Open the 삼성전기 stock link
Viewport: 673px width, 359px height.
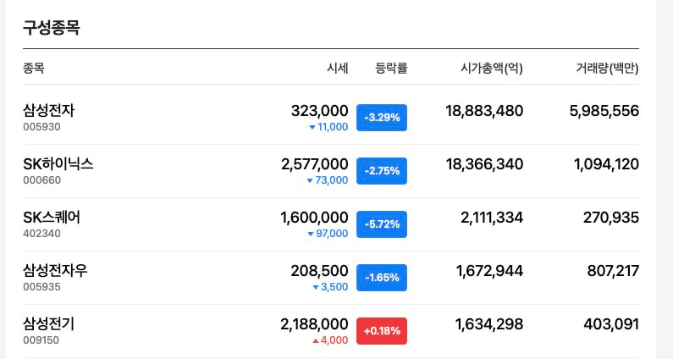pos(48,323)
